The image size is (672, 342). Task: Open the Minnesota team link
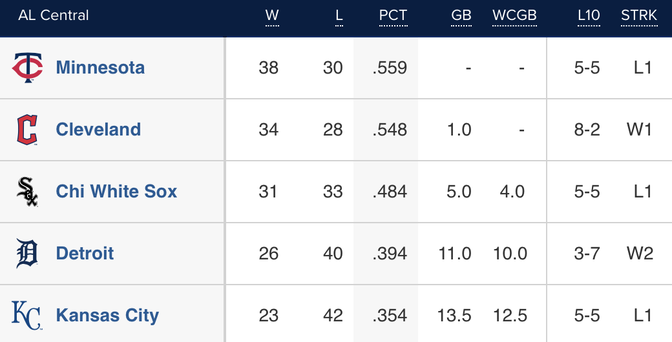click(x=100, y=68)
